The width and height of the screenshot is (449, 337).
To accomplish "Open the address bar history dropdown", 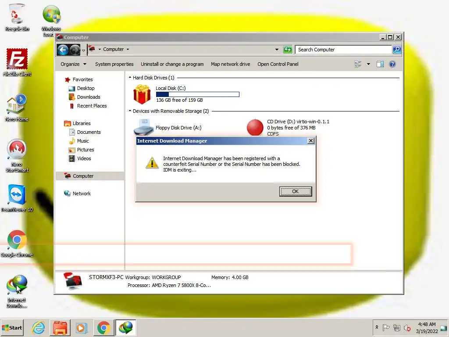I will (277, 50).
